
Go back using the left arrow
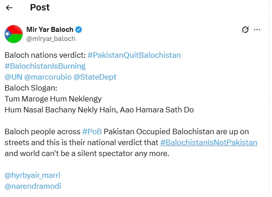coord(9,8)
